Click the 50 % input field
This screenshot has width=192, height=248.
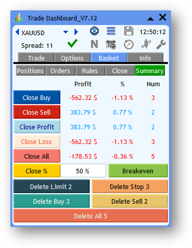[83, 171]
